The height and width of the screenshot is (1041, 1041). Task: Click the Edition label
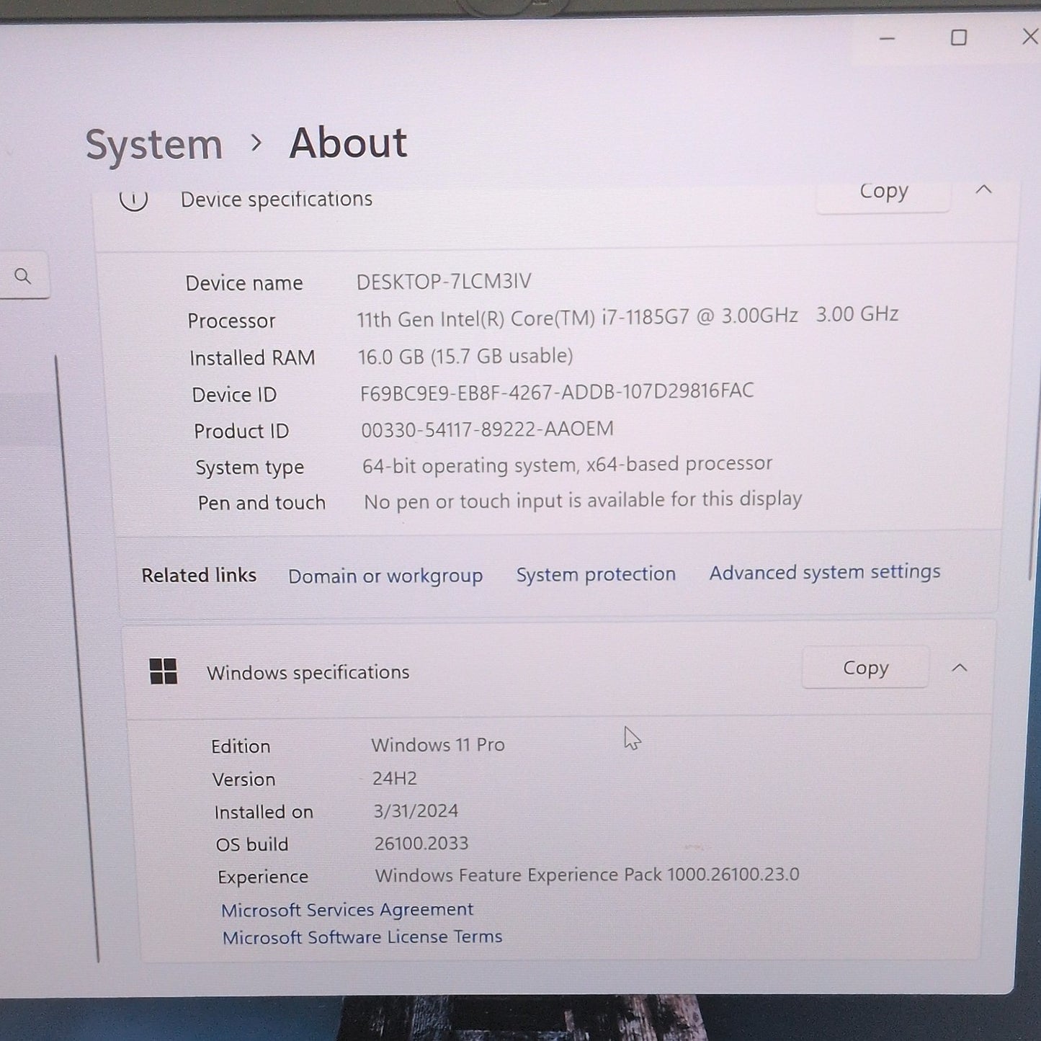(x=241, y=746)
